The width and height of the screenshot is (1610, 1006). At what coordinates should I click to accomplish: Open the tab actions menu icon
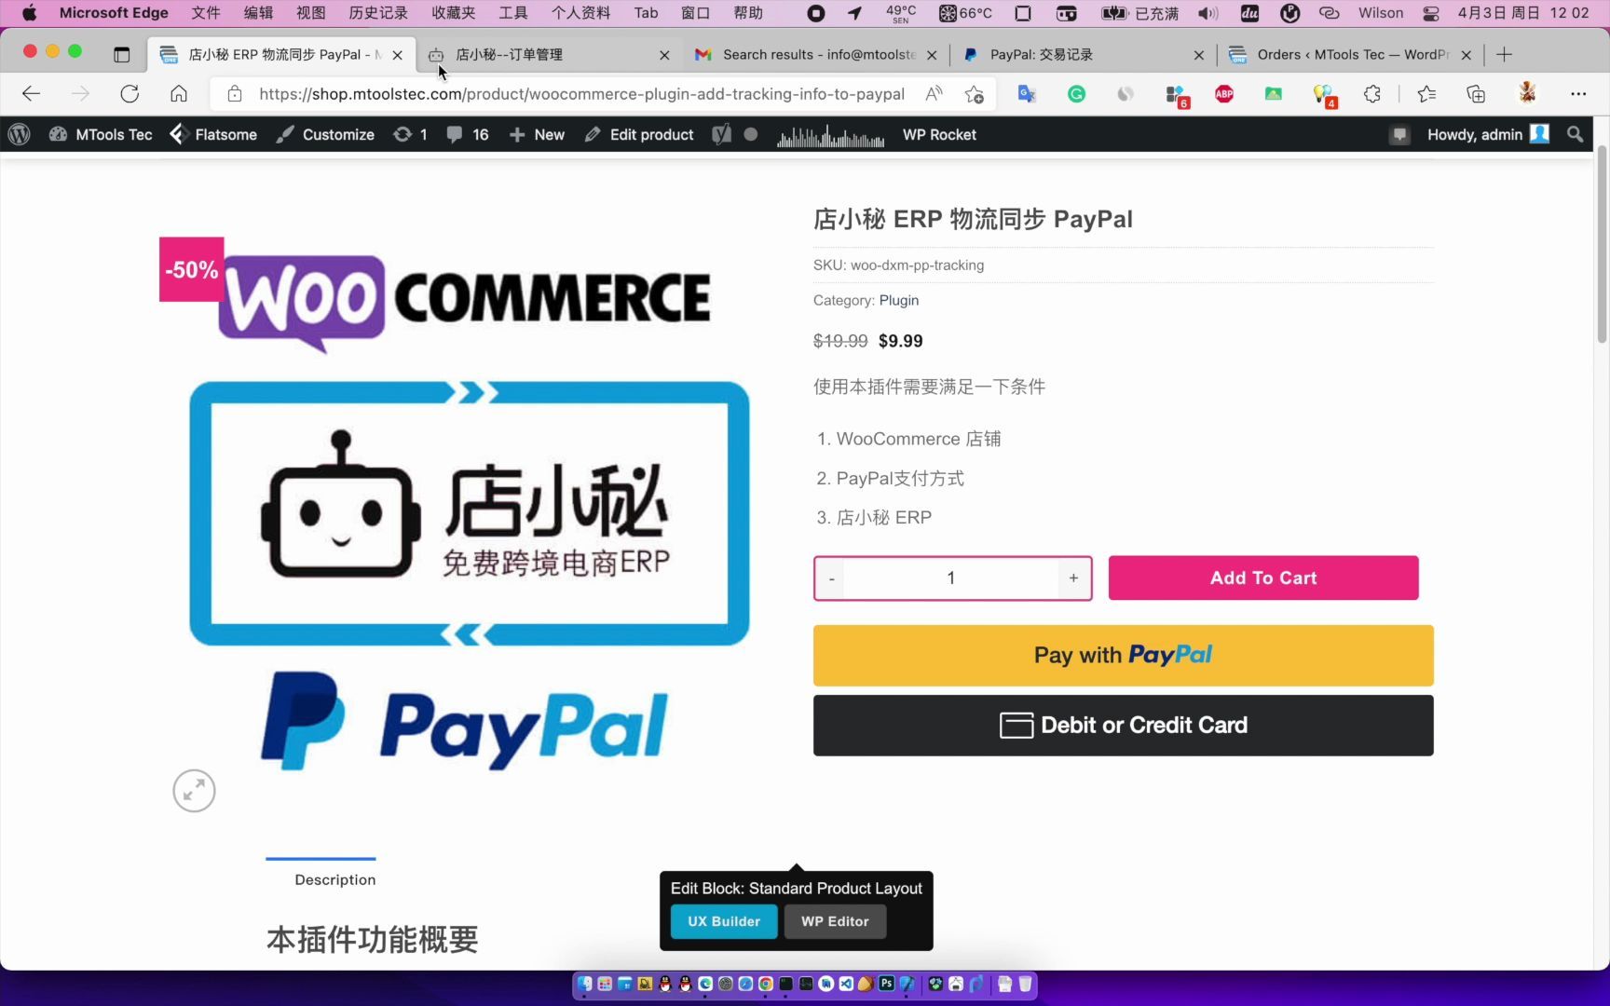121,54
